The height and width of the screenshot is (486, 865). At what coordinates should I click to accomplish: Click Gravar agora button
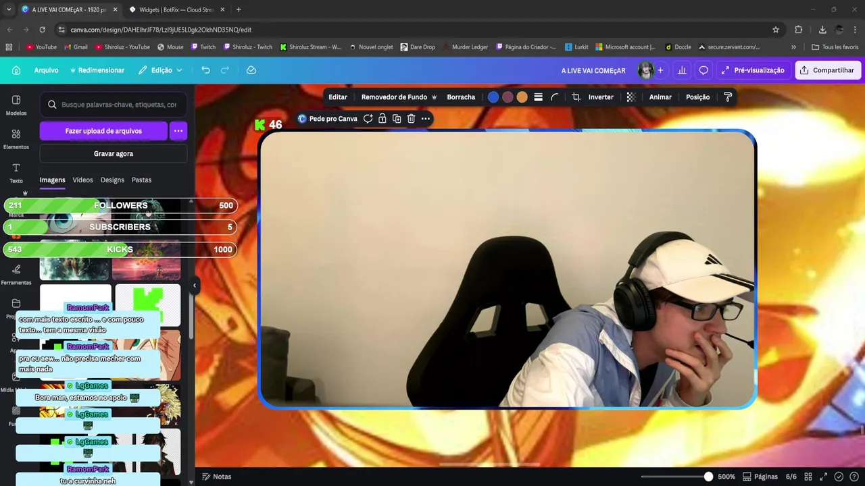[x=114, y=154]
